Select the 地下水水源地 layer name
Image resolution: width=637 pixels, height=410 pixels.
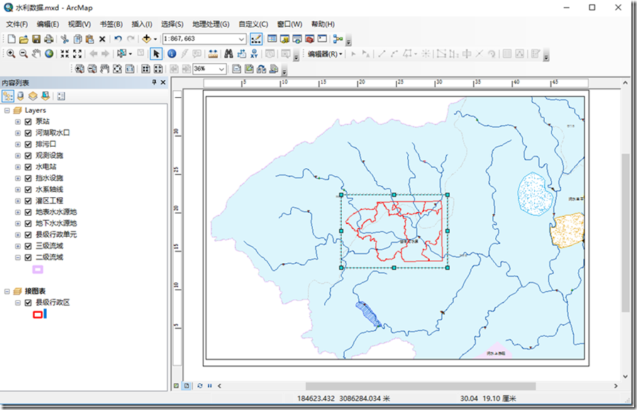pyautogui.click(x=56, y=223)
